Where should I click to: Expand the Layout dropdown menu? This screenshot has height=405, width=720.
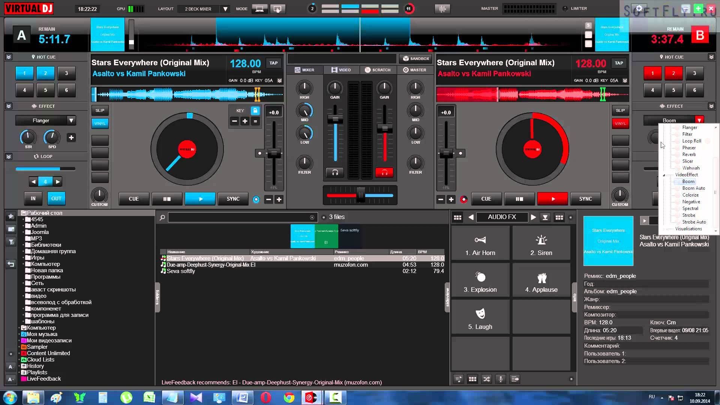(225, 8)
